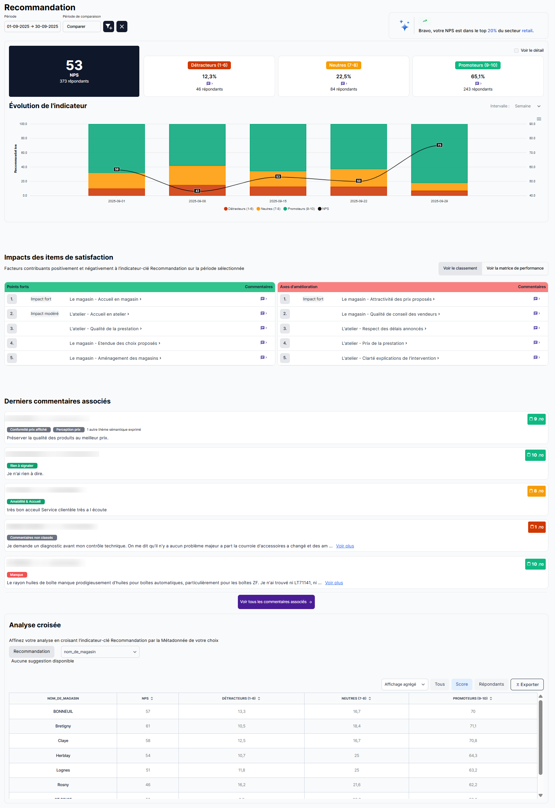
Task: Toggle Détracteurs series in chart legend
Action: [239, 209]
